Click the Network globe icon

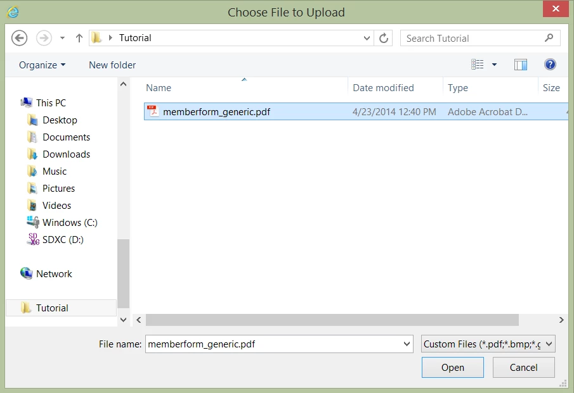27,273
